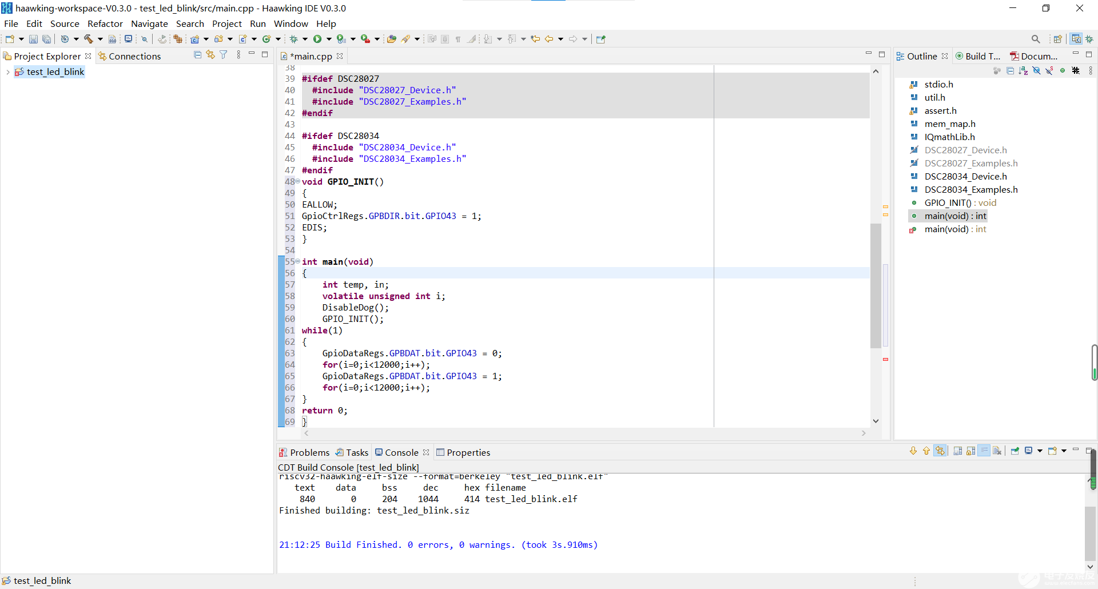Screen dimensions: 1098x589
Task: Click the Clear Console icon
Action: tap(997, 451)
